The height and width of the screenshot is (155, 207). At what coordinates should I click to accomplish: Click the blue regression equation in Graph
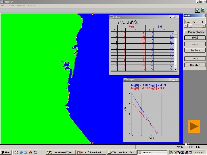[x=148, y=85]
